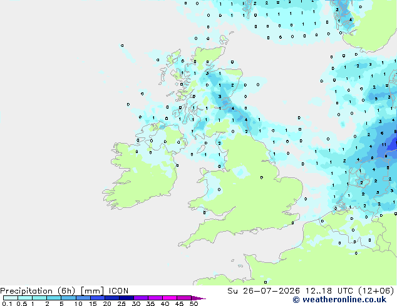Click the 2–5 mm legend color box
This screenshot has width=397, height=306.
(x=54, y=298)
